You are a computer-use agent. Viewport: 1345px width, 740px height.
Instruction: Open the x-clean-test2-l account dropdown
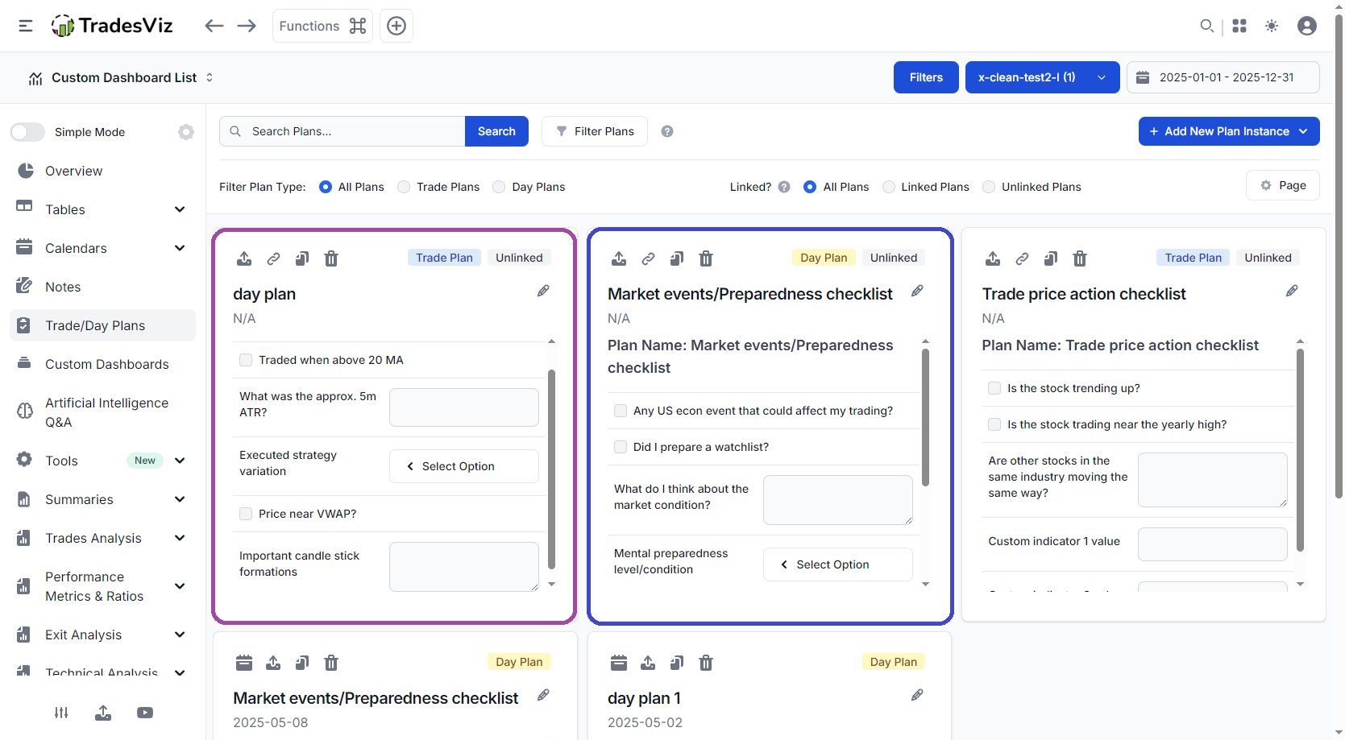1043,77
